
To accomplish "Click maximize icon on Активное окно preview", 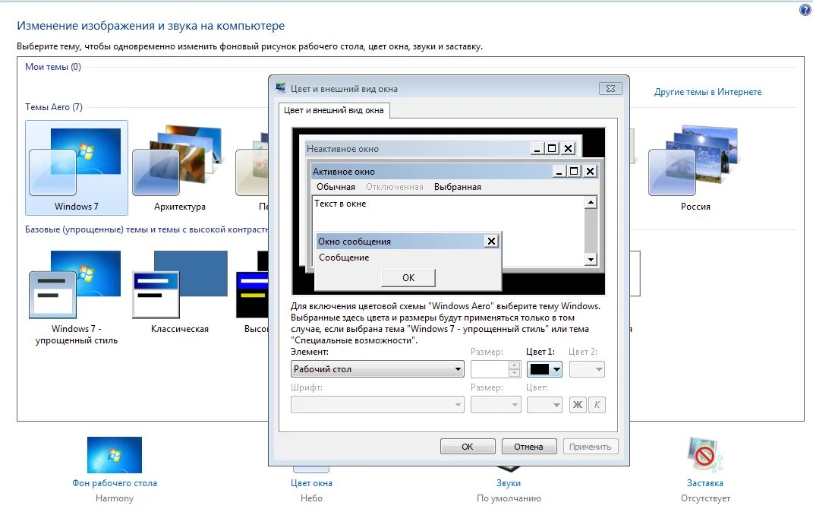I will [x=574, y=171].
